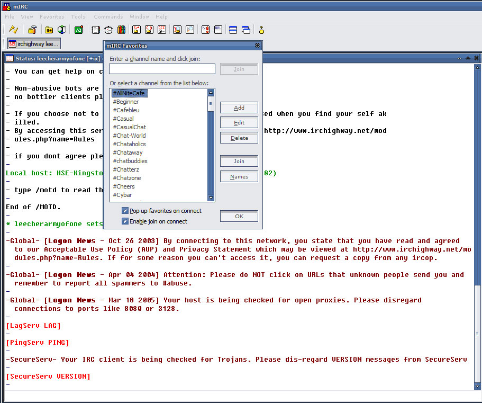The width and height of the screenshot is (482, 403).
Task: Click the About mIRC toolbar icon
Action: click(261, 30)
